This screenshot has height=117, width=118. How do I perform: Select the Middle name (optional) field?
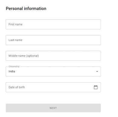point(53,56)
